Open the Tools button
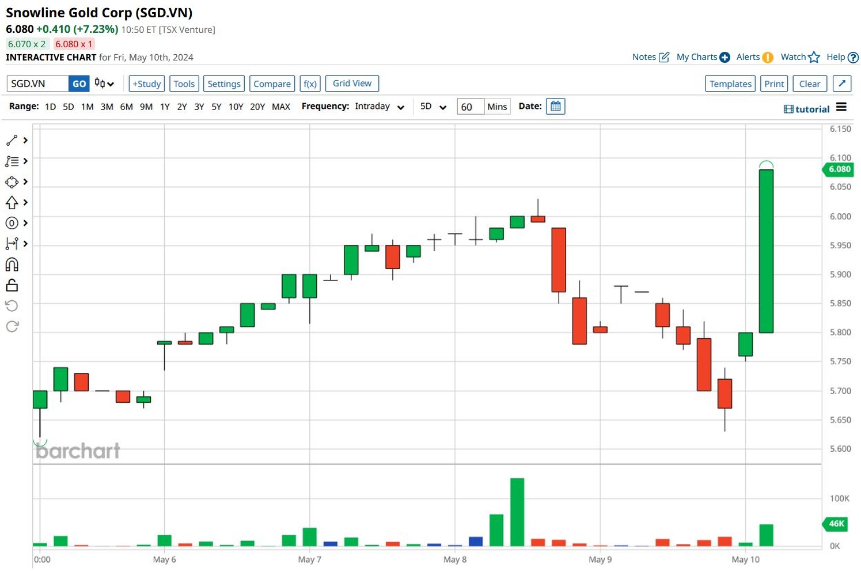 click(x=184, y=84)
